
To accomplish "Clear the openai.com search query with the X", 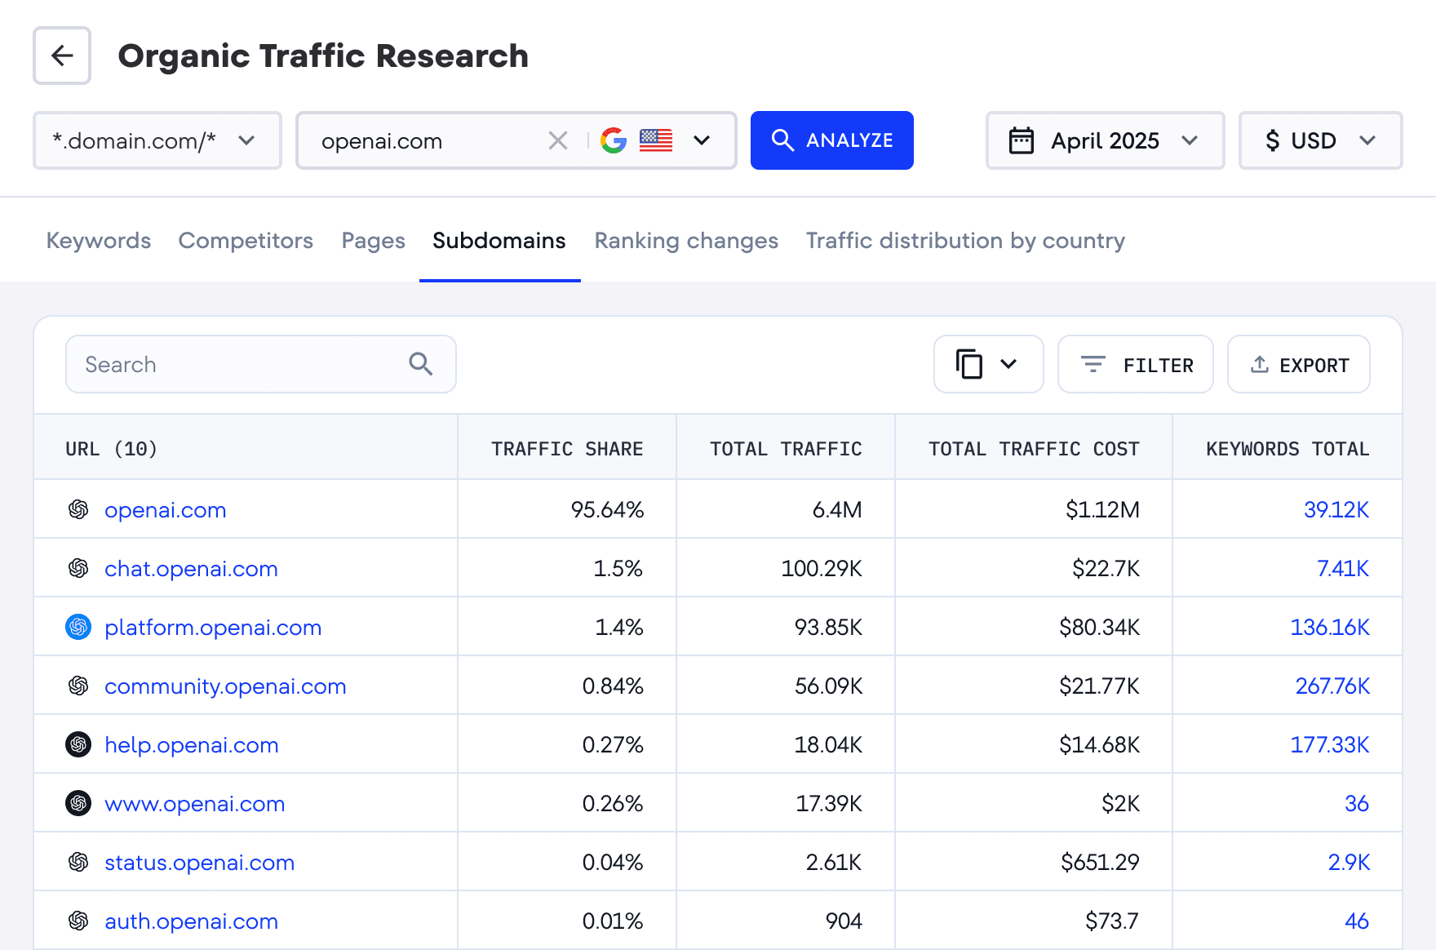I will (558, 140).
